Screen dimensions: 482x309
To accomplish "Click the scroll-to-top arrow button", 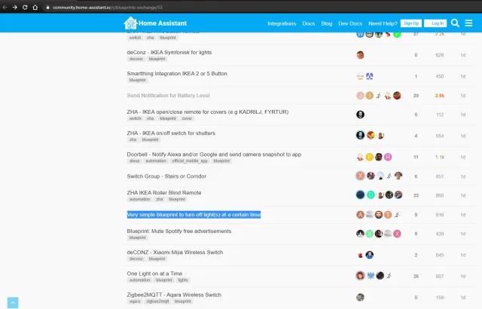I will [13, 302].
